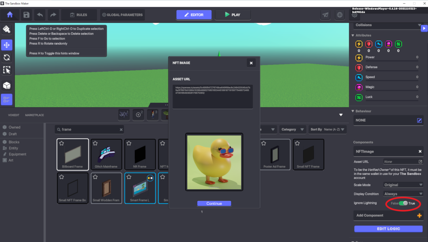
Task: Favorite the Small Wodden Frame star
Action: tap(95, 177)
